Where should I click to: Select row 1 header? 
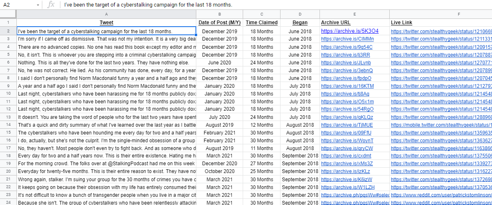[8, 23]
